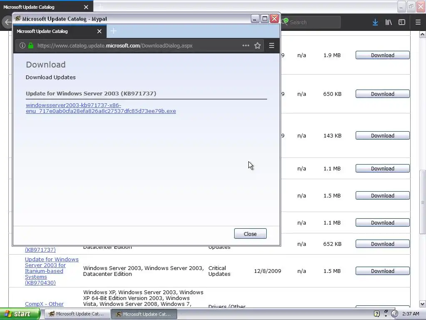Open the Windows Start menu
The height and width of the screenshot is (320, 426).
tap(19, 314)
